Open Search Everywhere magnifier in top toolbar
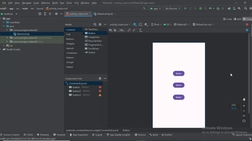Viewport: 252px width, 141px height. [246, 8]
